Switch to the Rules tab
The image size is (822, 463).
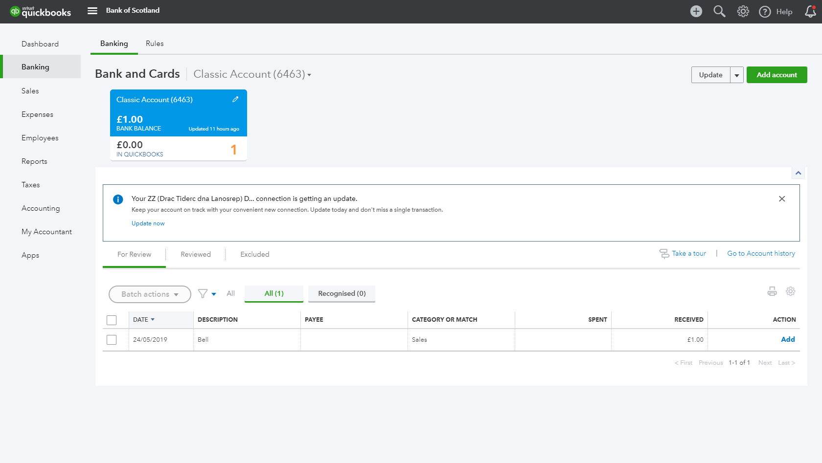click(x=155, y=44)
